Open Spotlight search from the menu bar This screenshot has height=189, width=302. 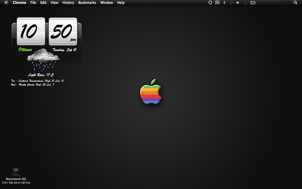coord(295,3)
